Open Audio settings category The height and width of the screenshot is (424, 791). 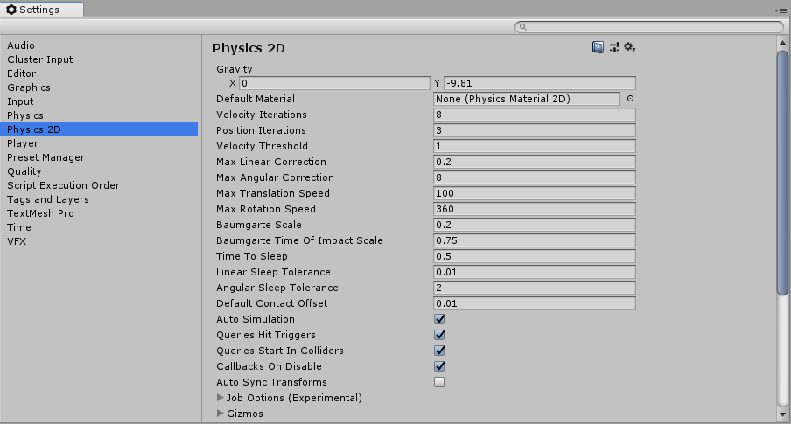point(99,45)
